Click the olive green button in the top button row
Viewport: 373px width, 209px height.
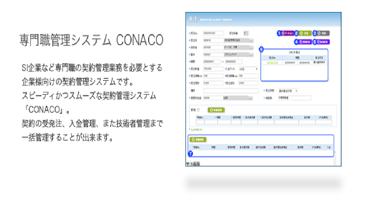(305, 34)
